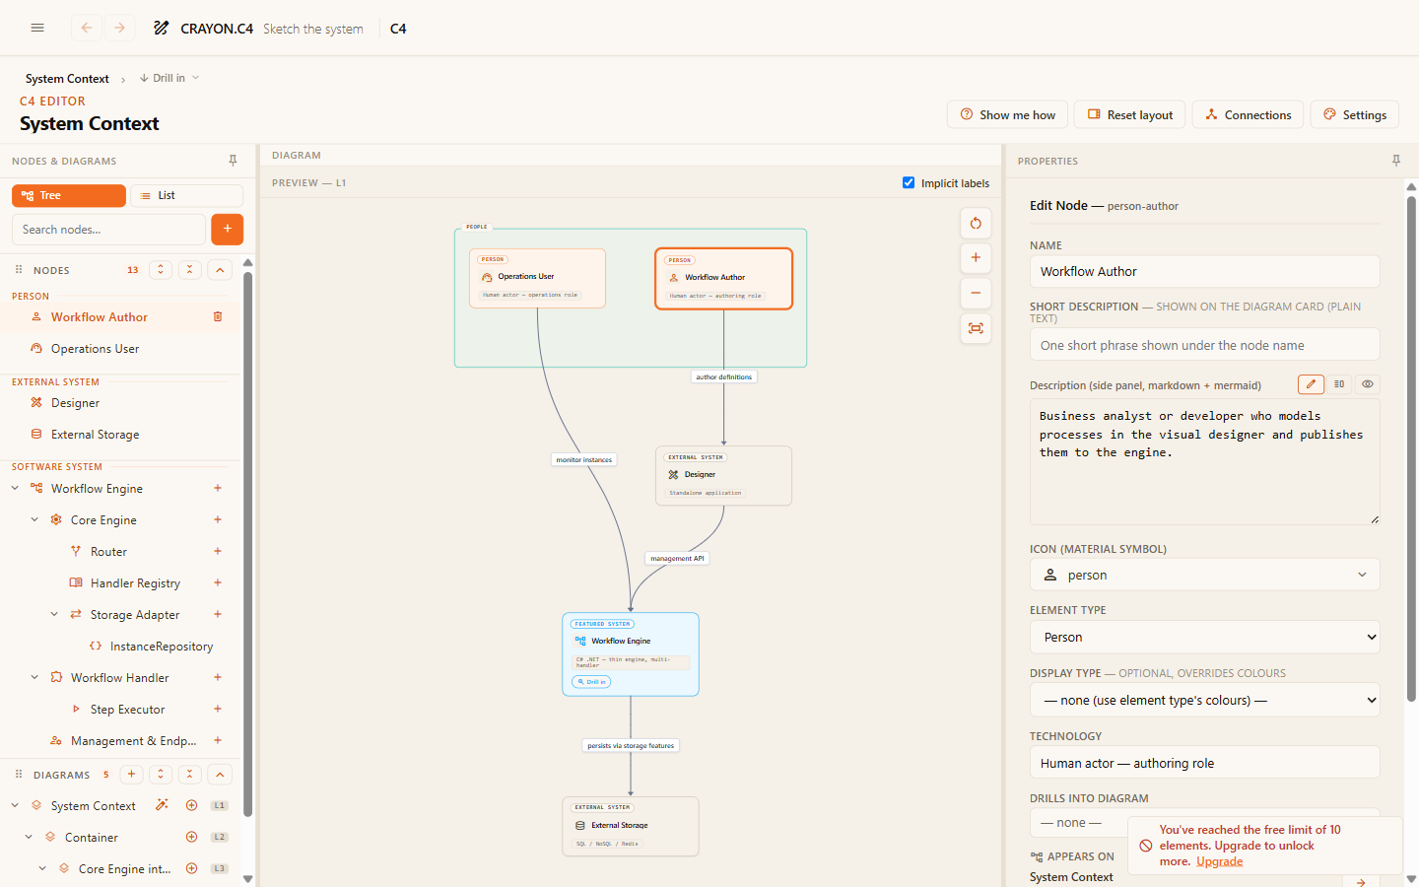Follow the Upgrade link
The width and height of the screenshot is (1419, 887).
1219,861
